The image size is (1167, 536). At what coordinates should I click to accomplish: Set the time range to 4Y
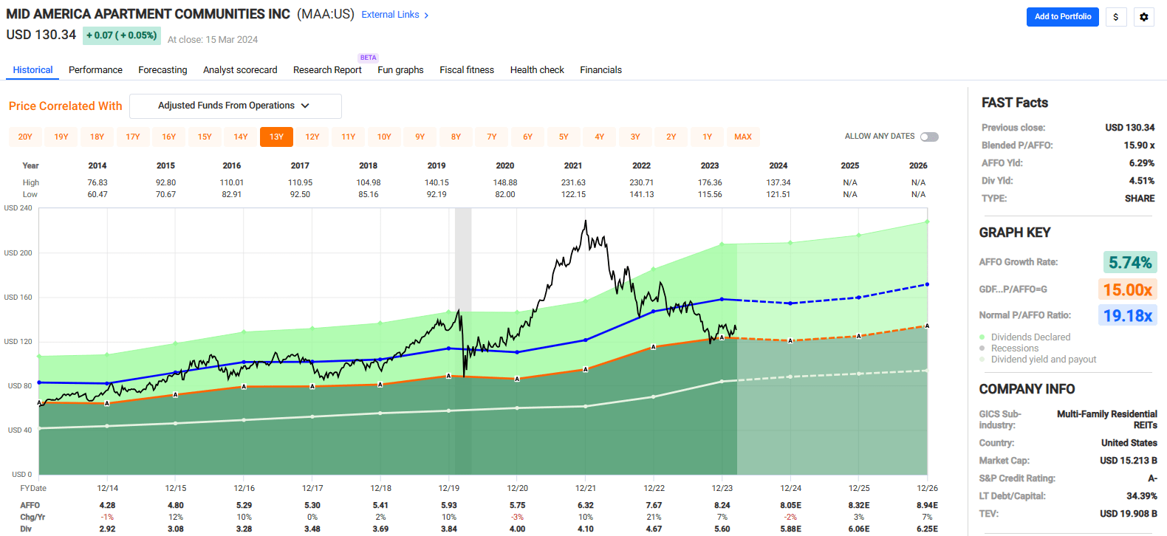600,137
